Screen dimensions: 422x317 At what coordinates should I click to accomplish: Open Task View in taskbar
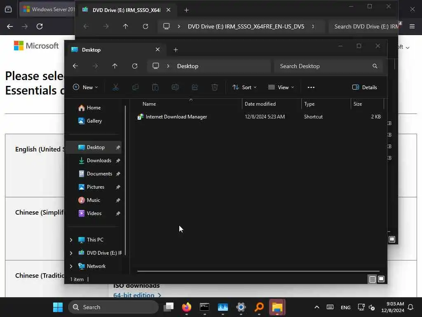169,307
